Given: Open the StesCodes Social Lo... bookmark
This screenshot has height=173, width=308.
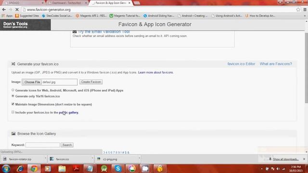Looking at the screenshot, I should click(57, 16).
